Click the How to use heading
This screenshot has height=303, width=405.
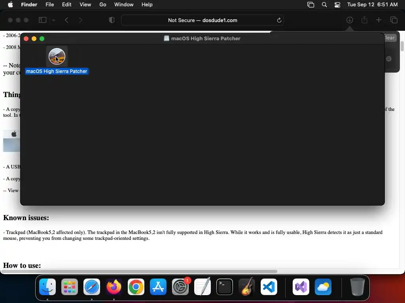[22, 266]
